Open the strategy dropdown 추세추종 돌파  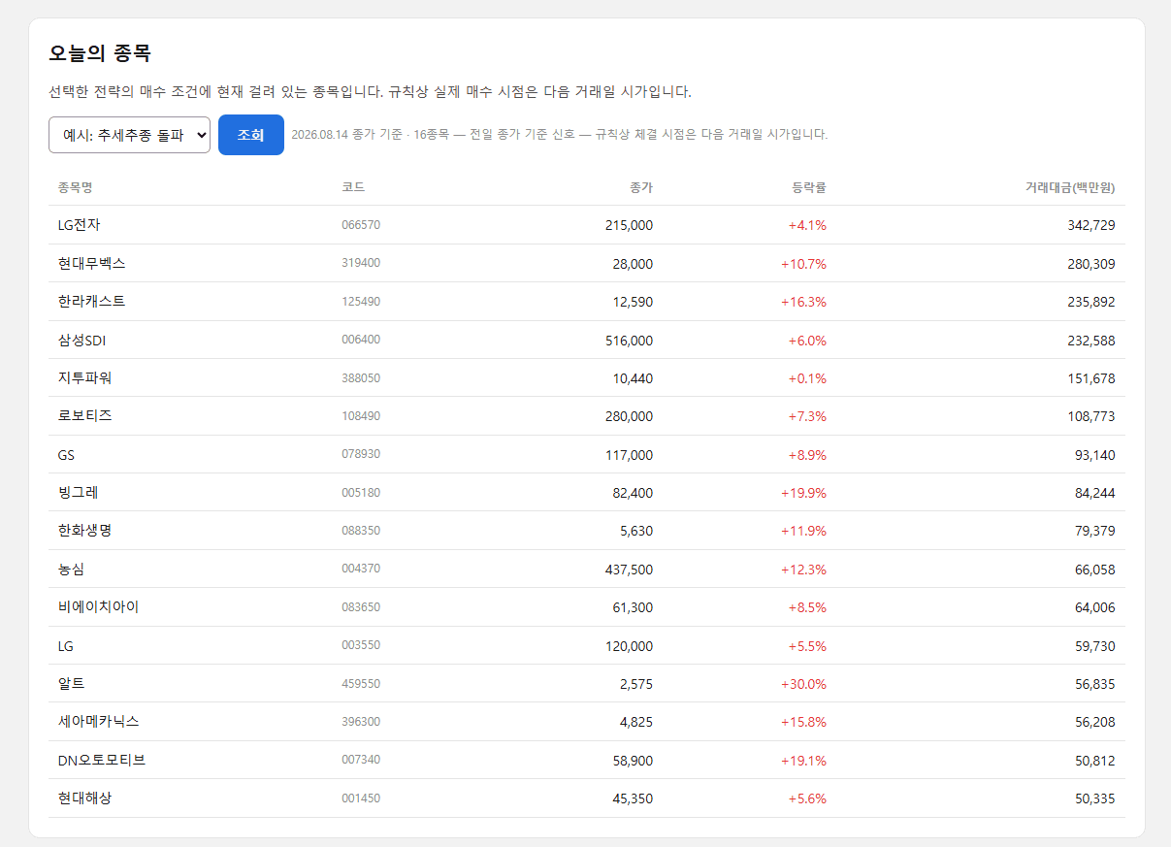pos(129,135)
